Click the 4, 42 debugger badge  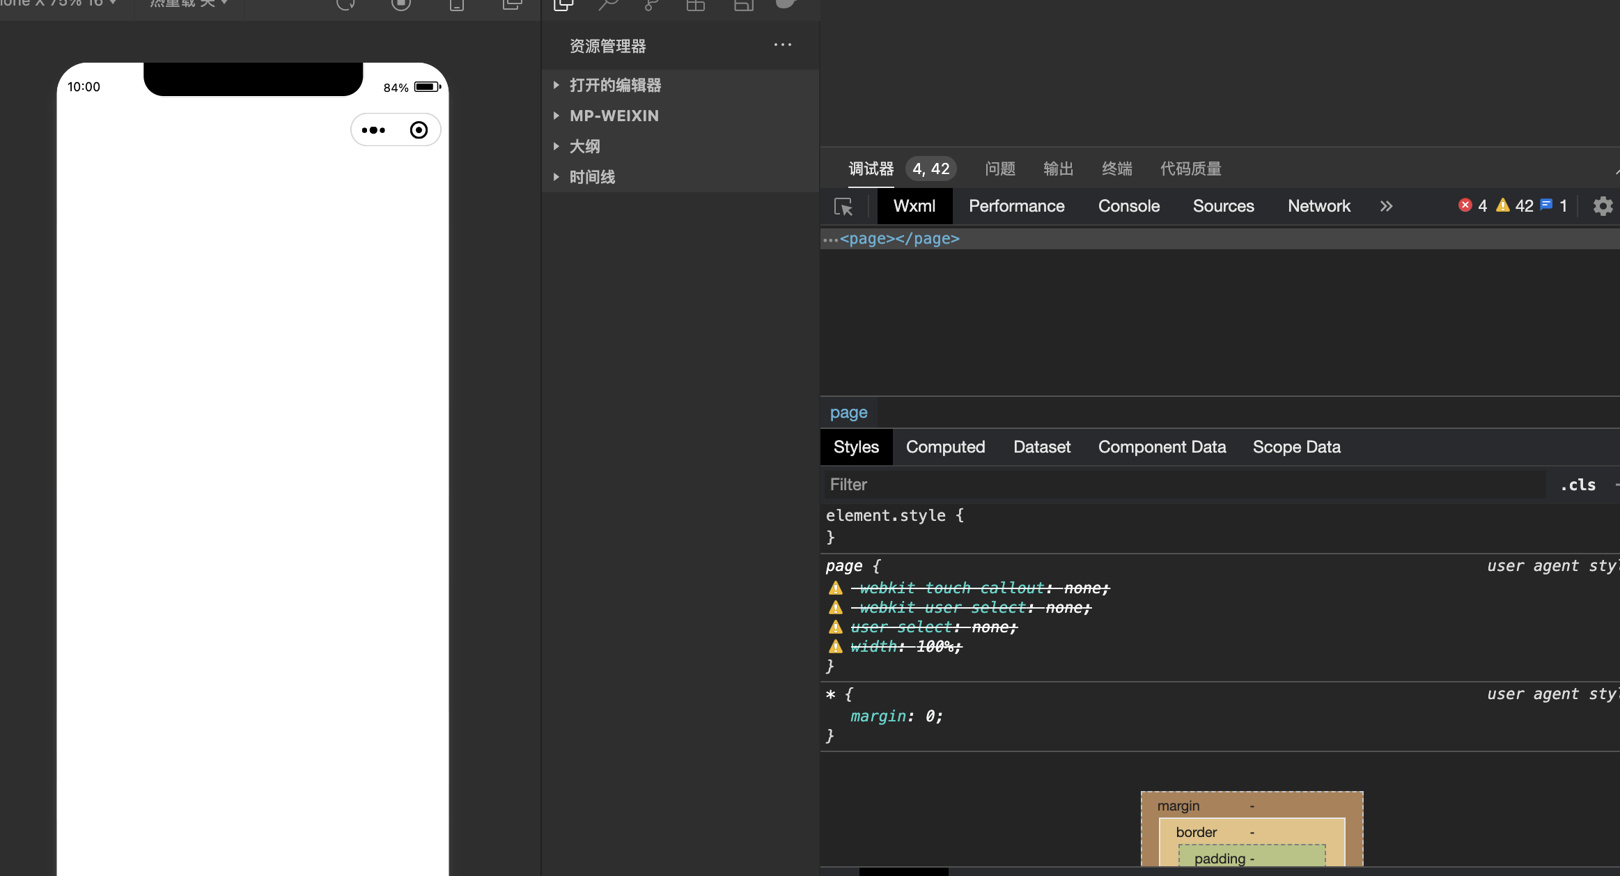tap(931, 169)
